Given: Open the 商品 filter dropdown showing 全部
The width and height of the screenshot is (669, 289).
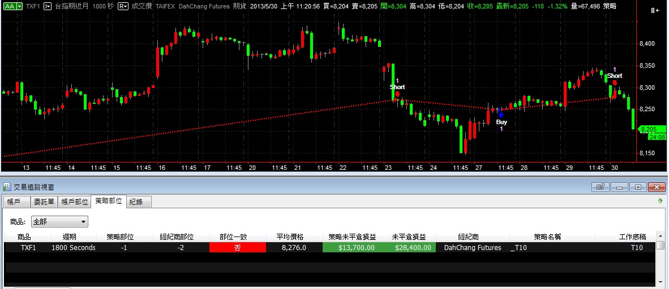Looking at the screenshot, I should [x=59, y=221].
